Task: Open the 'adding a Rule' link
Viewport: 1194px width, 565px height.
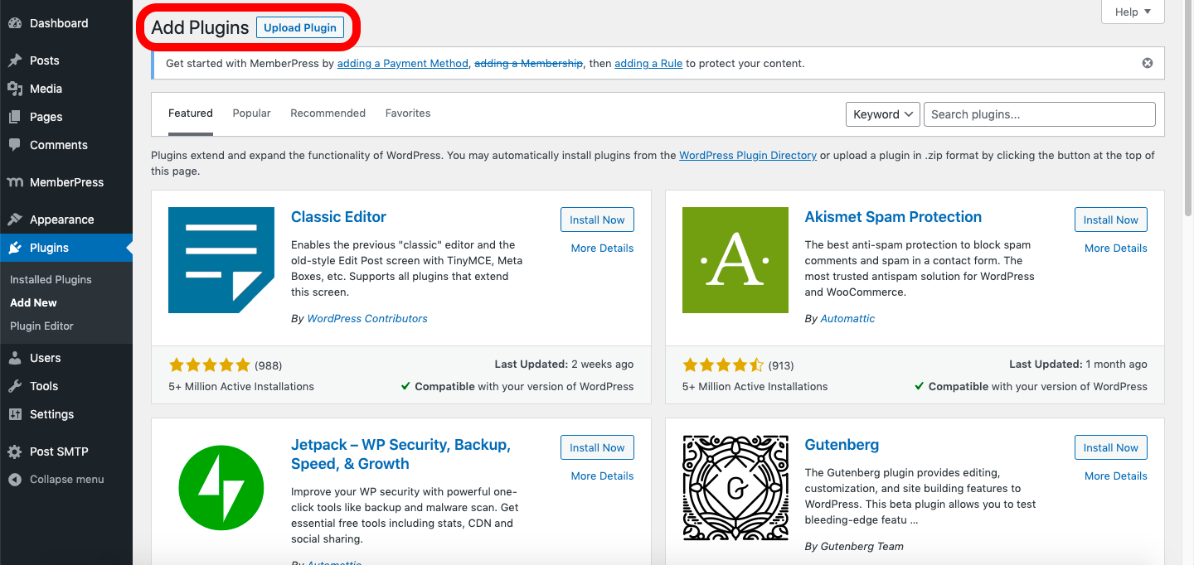Action: click(648, 64)
